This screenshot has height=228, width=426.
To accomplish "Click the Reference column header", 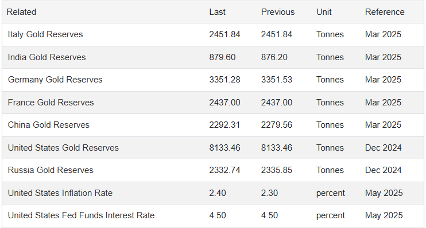I will click(x=385, y=12).
